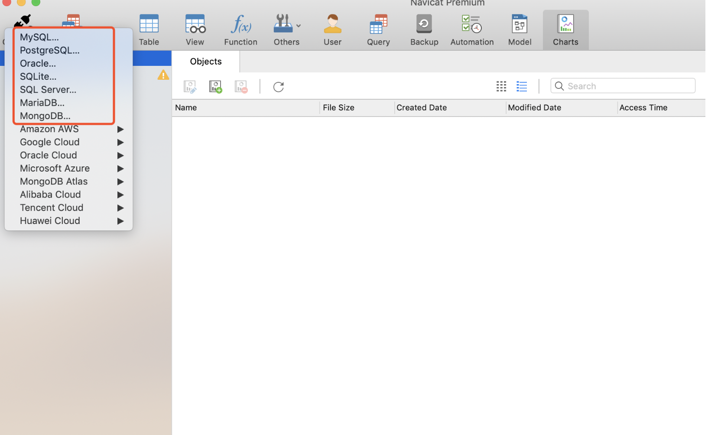
Task: Switch to list view
Action: click(x=522, y=86)
